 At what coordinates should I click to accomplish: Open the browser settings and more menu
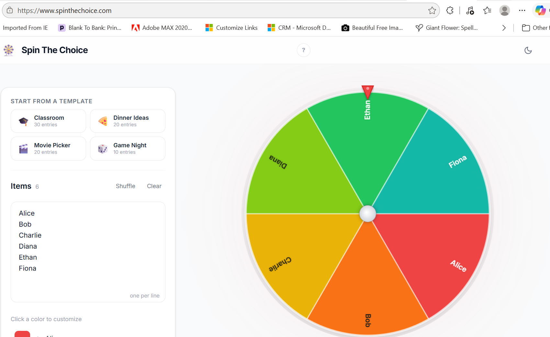(522, 10)
